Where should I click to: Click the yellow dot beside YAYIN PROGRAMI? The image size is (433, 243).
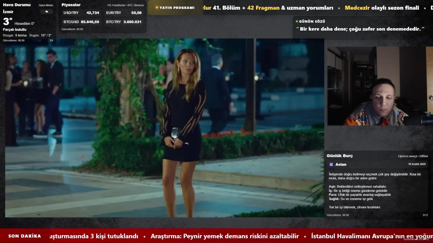(157, 7)
